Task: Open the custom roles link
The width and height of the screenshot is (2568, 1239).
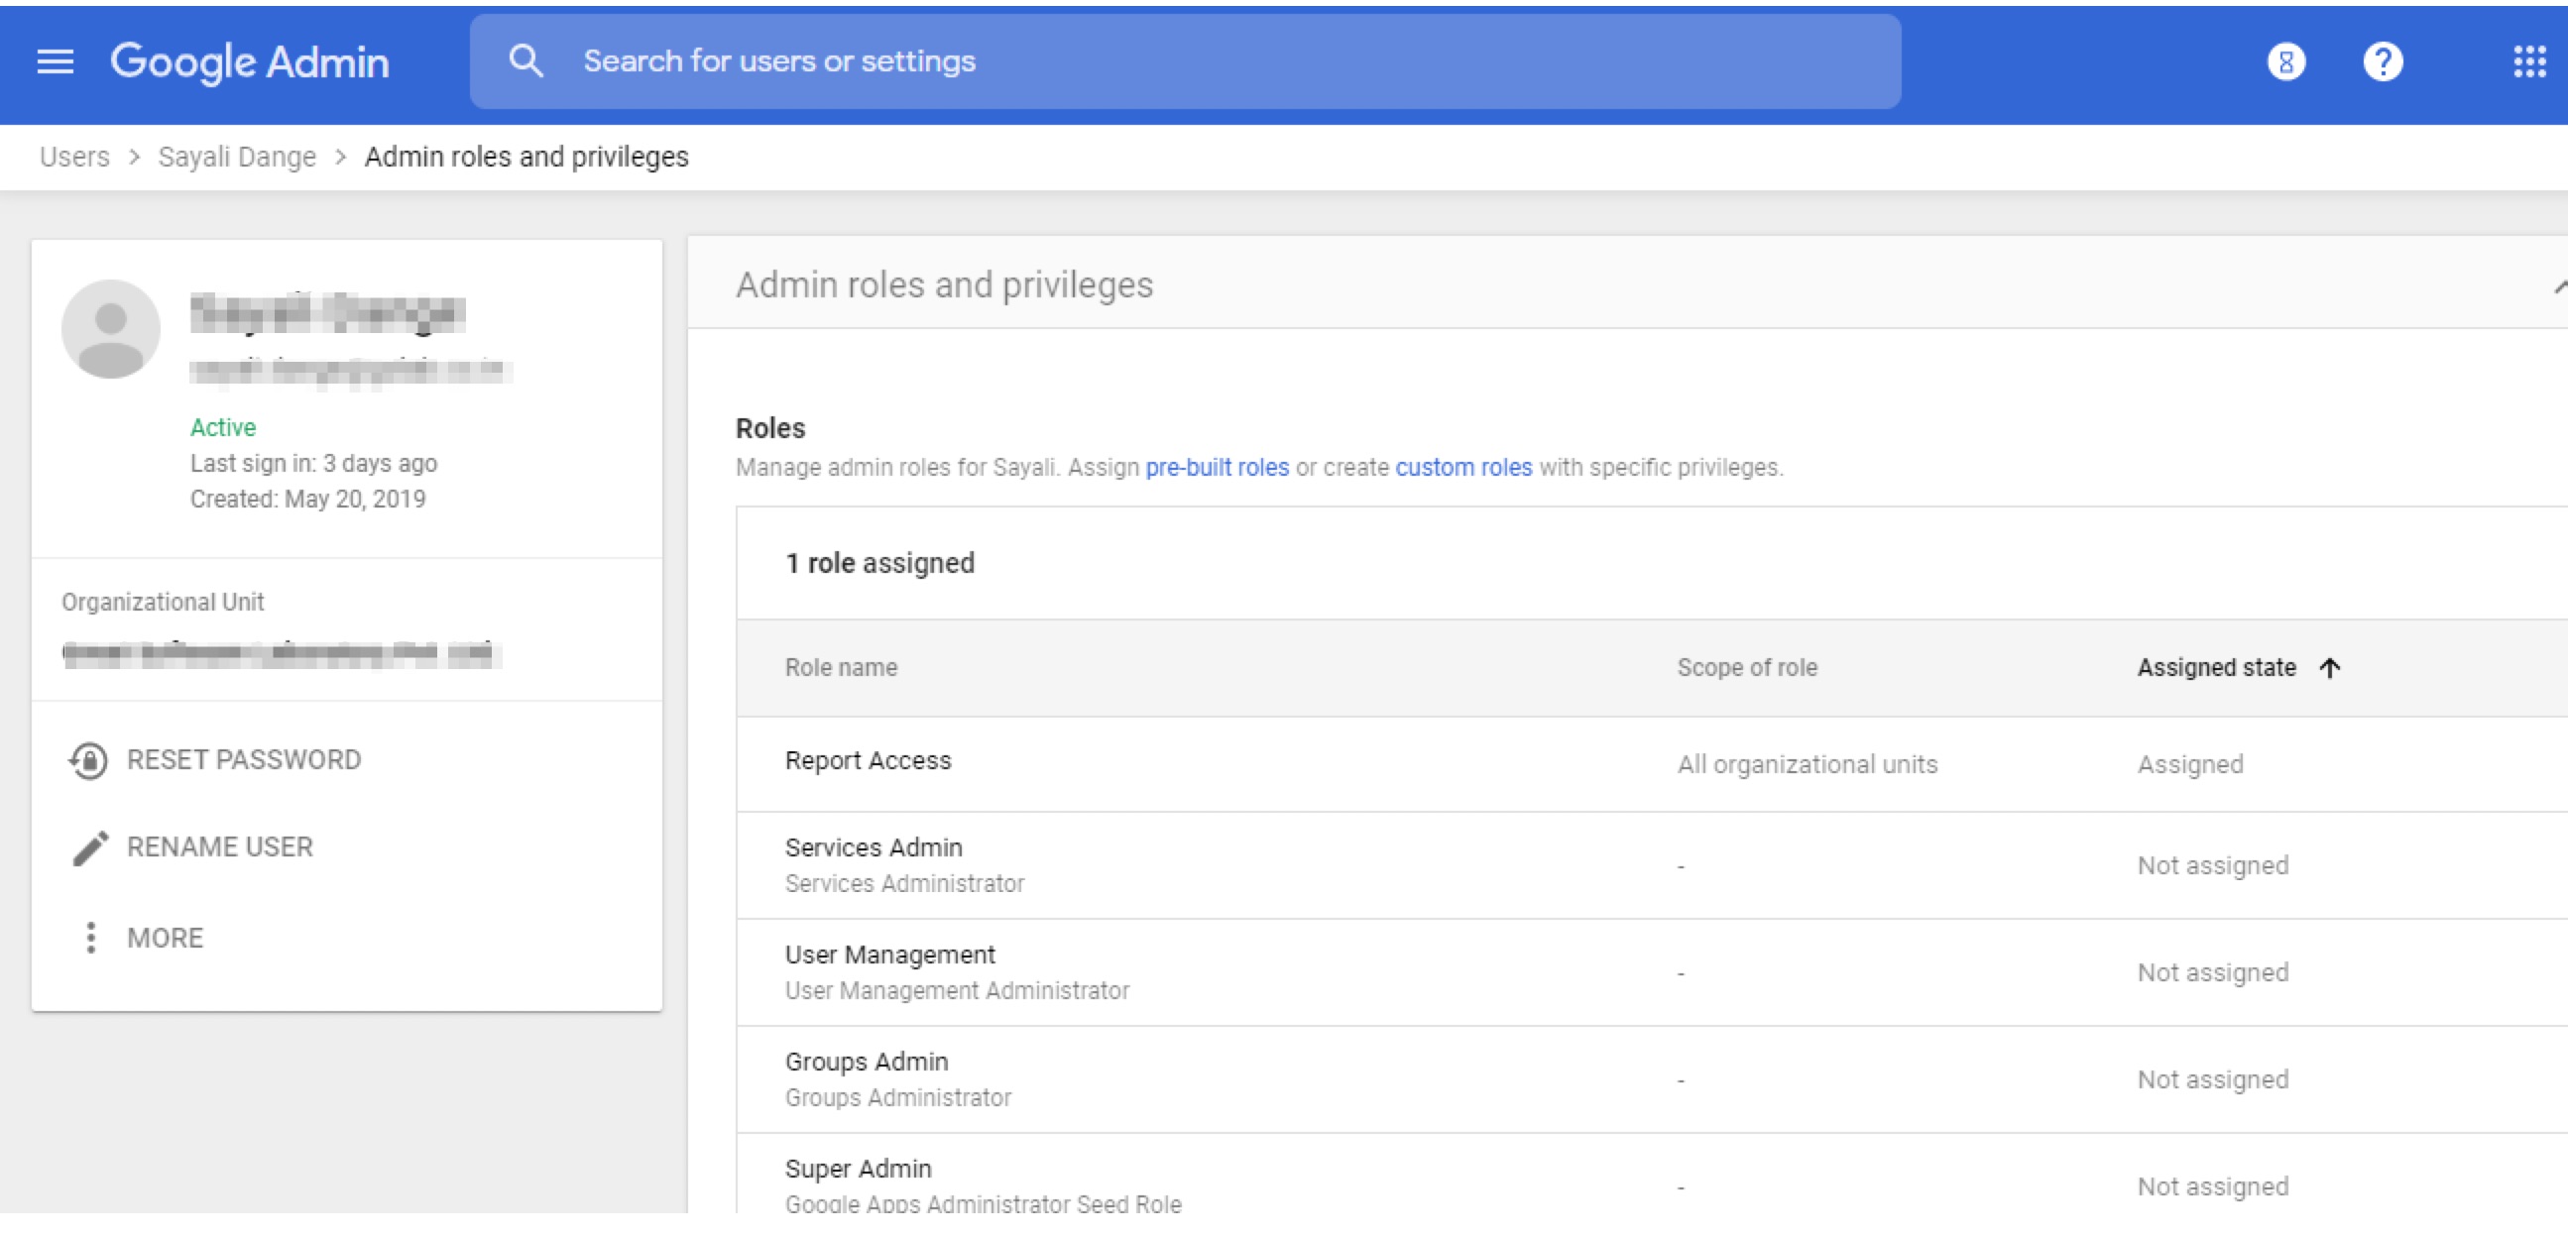Action: click(1462, 468)
